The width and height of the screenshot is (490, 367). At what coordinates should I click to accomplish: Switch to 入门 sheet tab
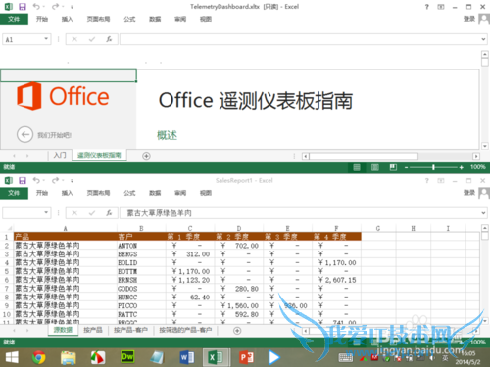click(60, 155)
